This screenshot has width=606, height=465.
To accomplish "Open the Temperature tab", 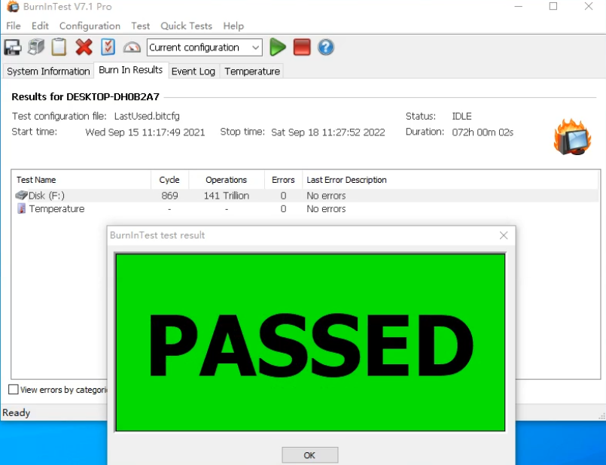I will (251, 71).
